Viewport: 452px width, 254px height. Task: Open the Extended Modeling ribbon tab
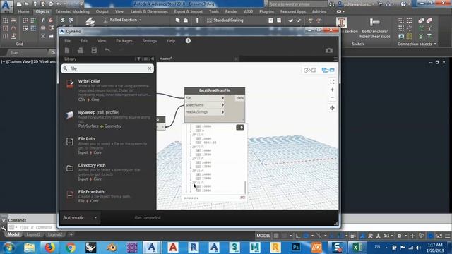[x=72, y=11]
